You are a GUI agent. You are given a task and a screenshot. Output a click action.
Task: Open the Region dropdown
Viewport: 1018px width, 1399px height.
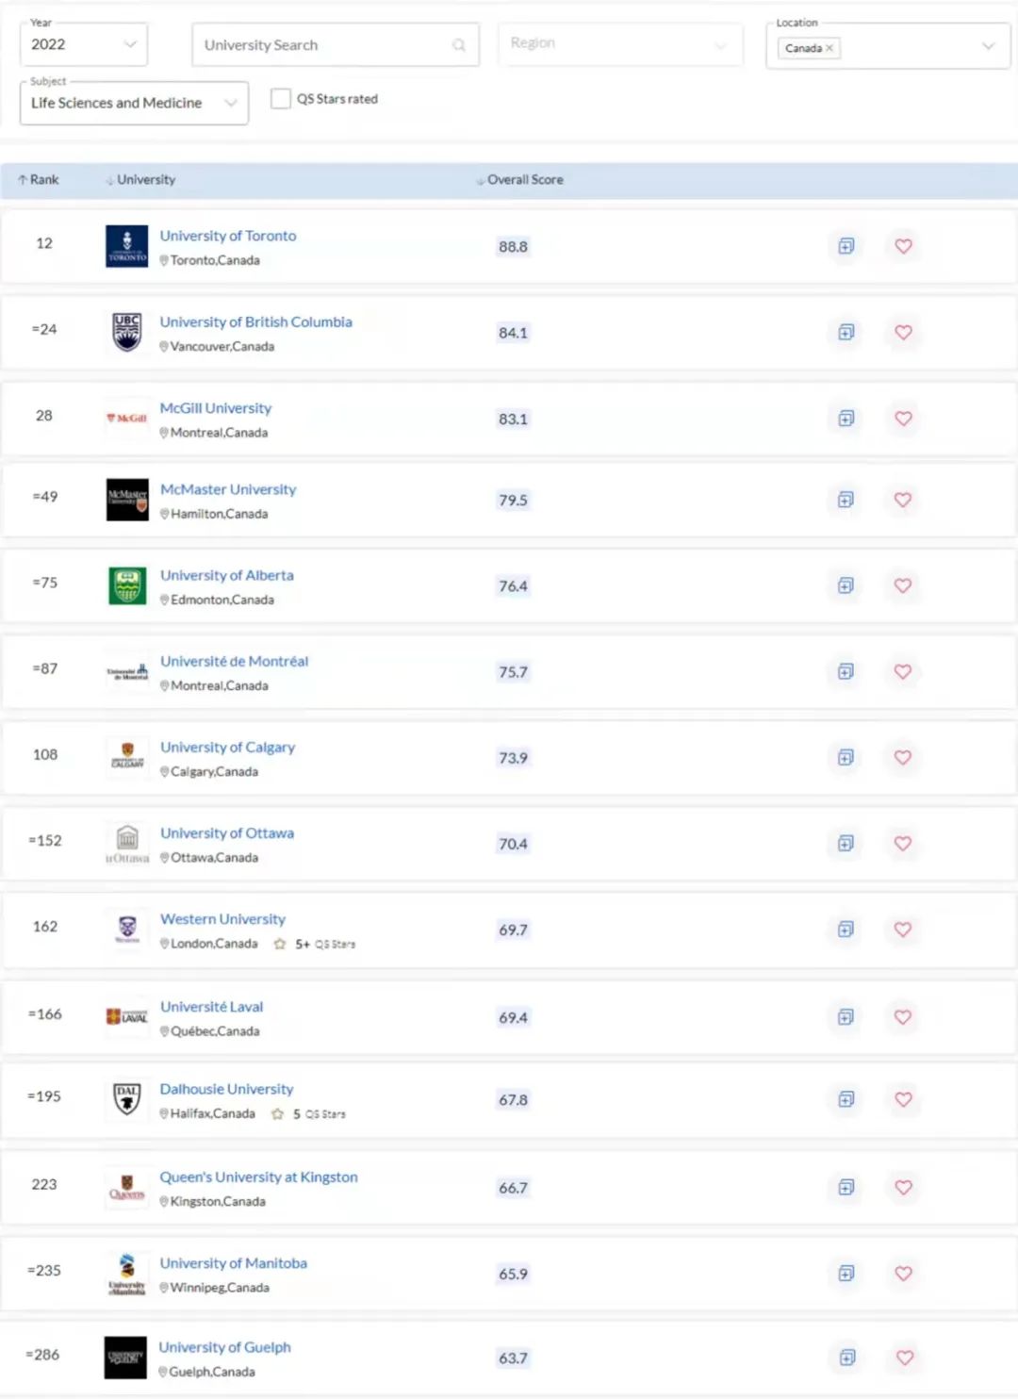click(620, 43)
